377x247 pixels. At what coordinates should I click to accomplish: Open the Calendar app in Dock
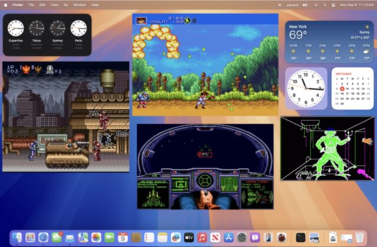pyautogui.click(x=123, y=237)
